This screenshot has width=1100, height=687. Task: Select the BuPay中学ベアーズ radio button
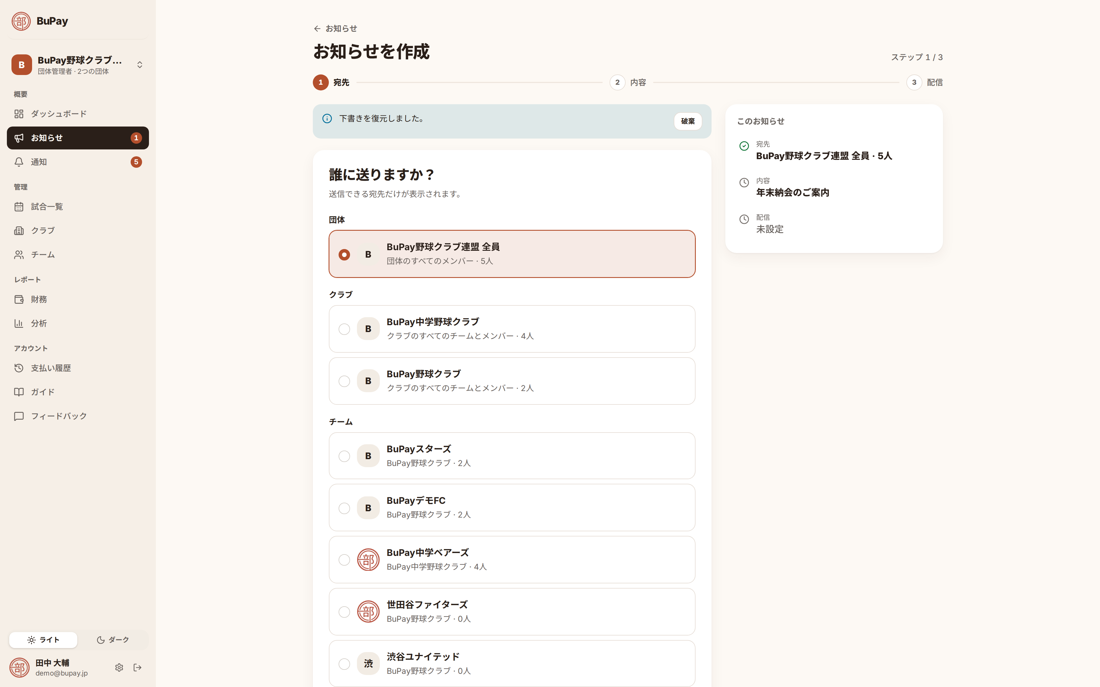(344, 560)
